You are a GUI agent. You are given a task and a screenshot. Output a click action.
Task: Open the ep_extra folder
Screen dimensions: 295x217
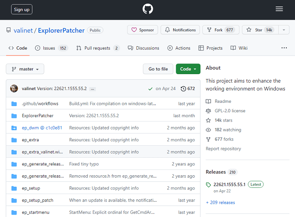pos(30,140)
